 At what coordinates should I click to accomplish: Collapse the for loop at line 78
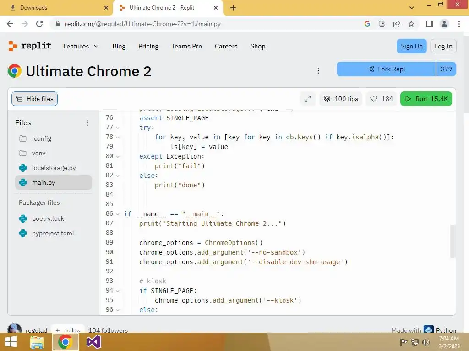[x=118, y=137]
